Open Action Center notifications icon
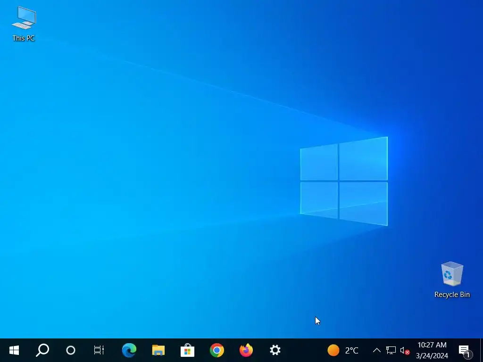 (465, 351)
